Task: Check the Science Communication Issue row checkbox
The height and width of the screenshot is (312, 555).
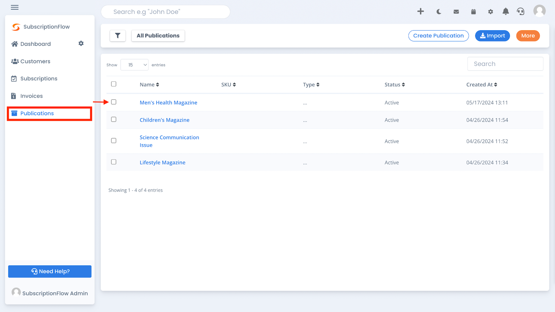Action: point(113,141)
